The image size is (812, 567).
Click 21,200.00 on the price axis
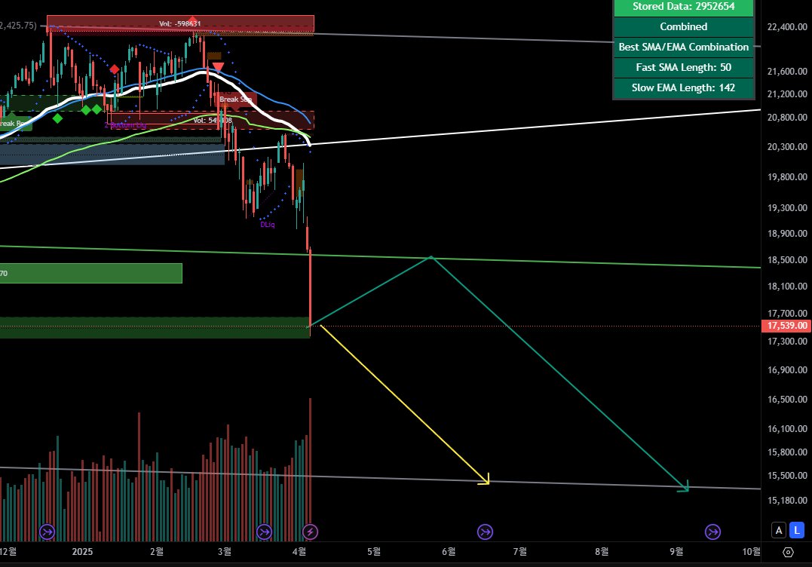(787, 93)
